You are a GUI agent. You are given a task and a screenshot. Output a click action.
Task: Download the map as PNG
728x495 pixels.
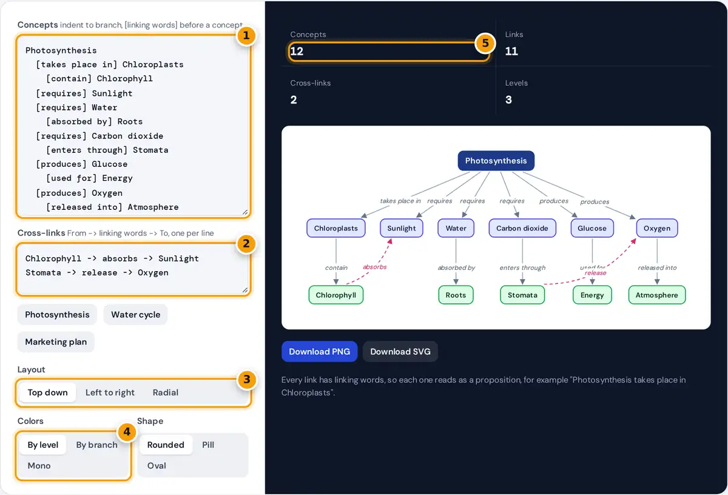(x=320, y=352)
